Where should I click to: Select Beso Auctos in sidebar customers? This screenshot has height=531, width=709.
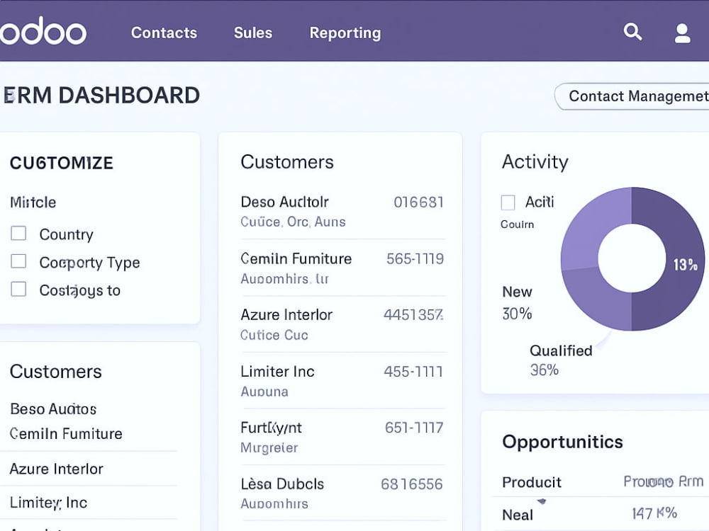click(53, 409)
